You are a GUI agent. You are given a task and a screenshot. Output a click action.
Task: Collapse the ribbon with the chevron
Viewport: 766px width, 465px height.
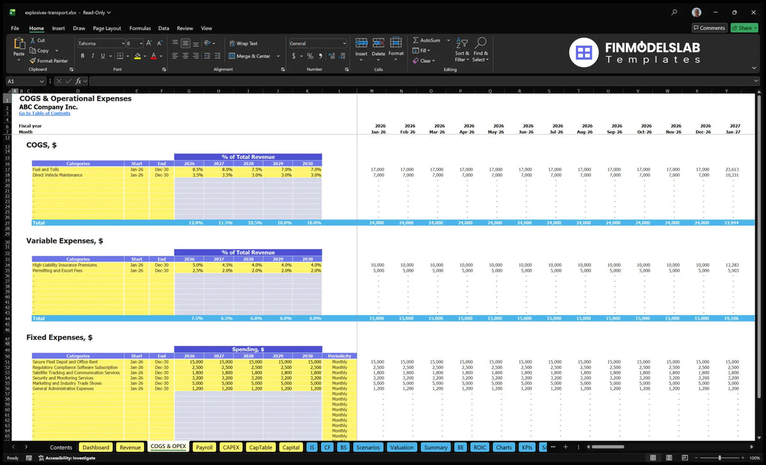pos(755,69)
